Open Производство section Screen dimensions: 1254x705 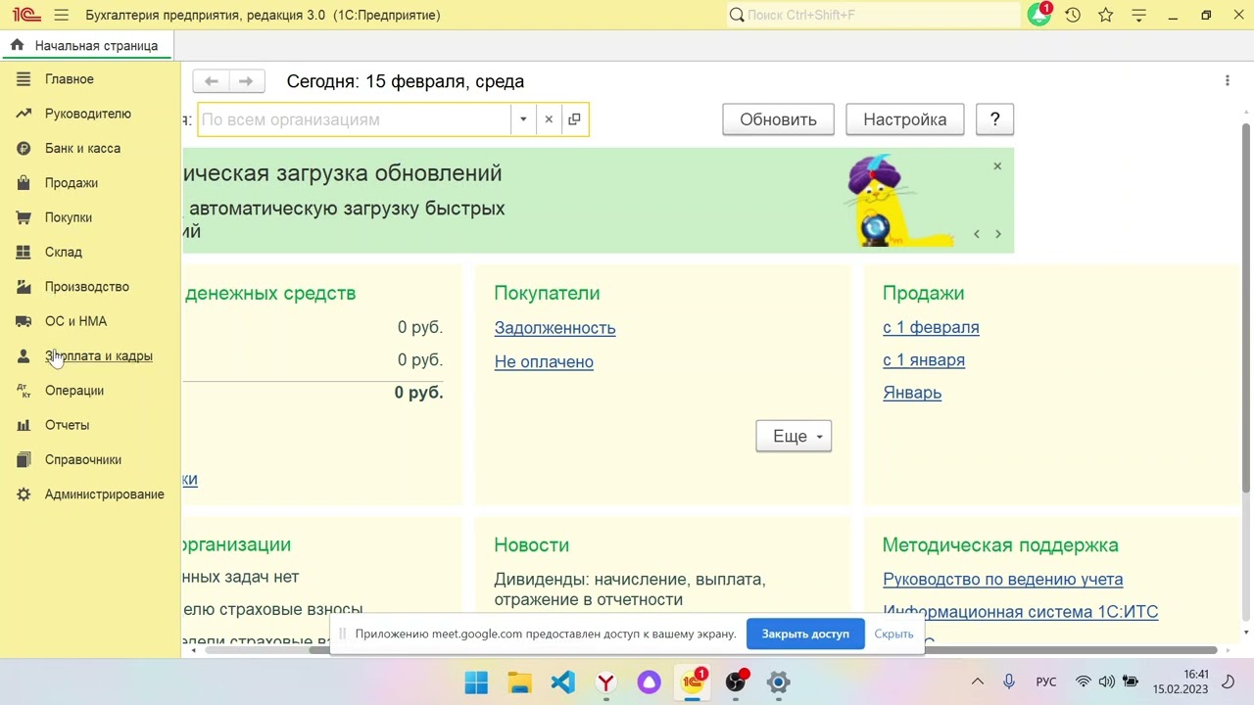pyautogui.click(x=87, y=287)
